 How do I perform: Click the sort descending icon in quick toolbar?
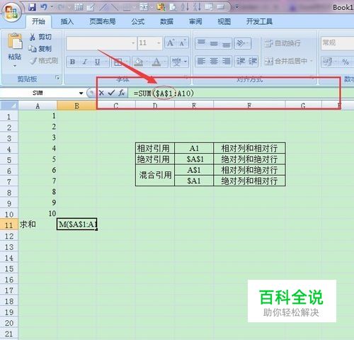pyautogui.click(x=198, y=7)
